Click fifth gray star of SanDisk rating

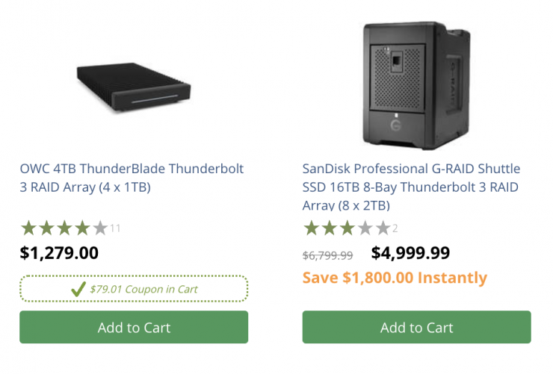tap(383, 228)
